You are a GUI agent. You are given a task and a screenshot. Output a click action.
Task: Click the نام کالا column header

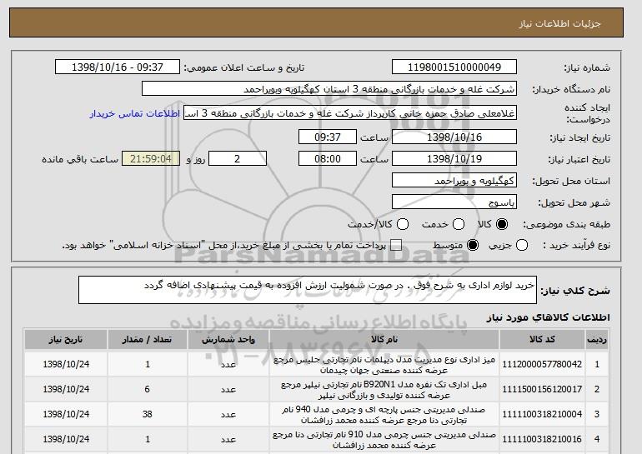(384, 339)
